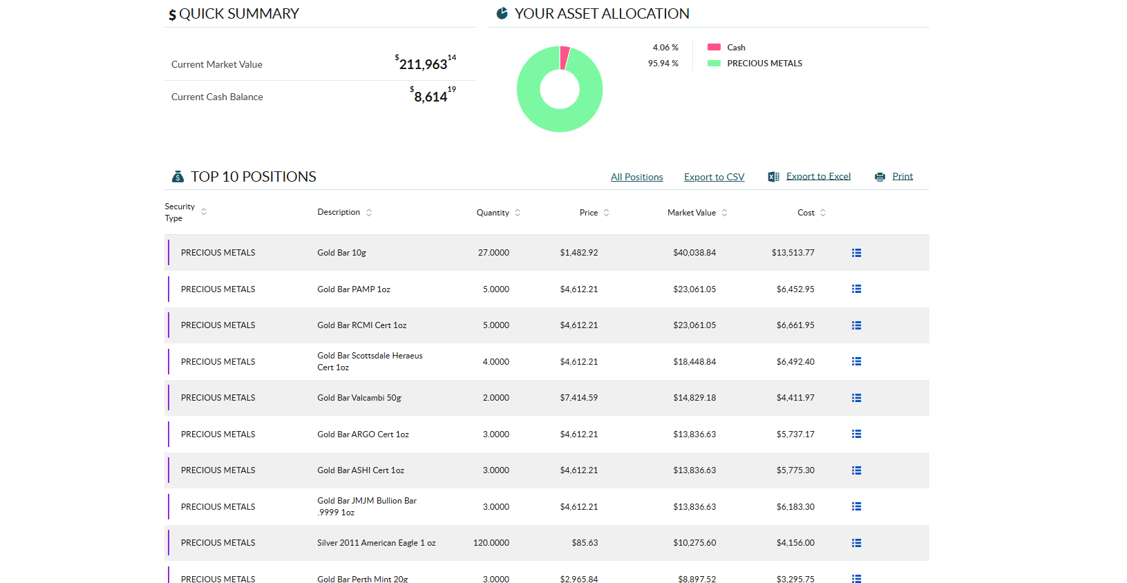Click the pink Cash legend swatch
1127x583 pixels.
(714, 47)
